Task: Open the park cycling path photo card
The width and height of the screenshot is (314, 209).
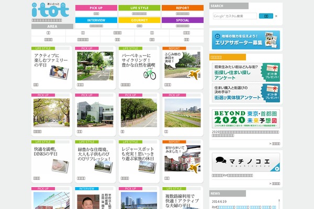Action: coord(95,68)
